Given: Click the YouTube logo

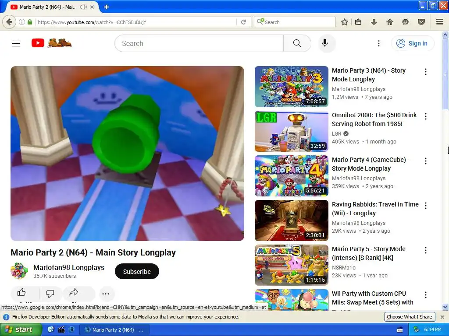Looking at the screenshot, I should click(52, 43).
